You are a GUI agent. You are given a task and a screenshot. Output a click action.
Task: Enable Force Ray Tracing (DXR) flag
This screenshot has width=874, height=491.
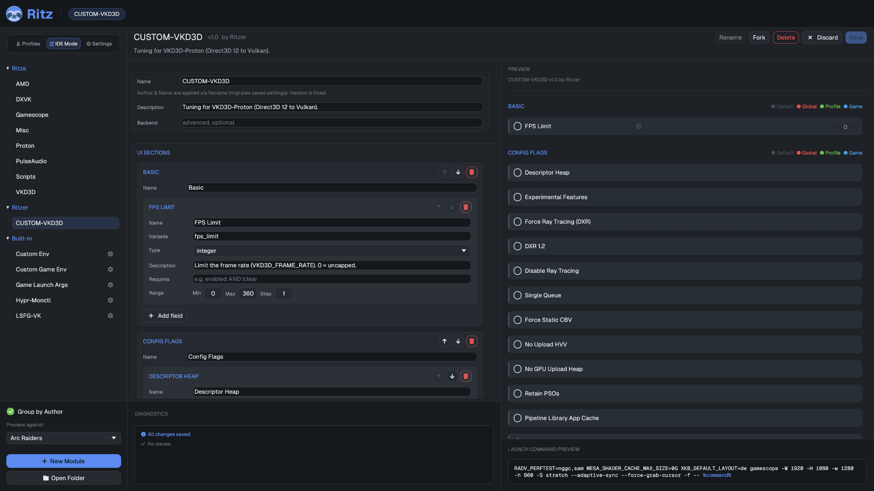pyautogui.click(x=518, y=222)
